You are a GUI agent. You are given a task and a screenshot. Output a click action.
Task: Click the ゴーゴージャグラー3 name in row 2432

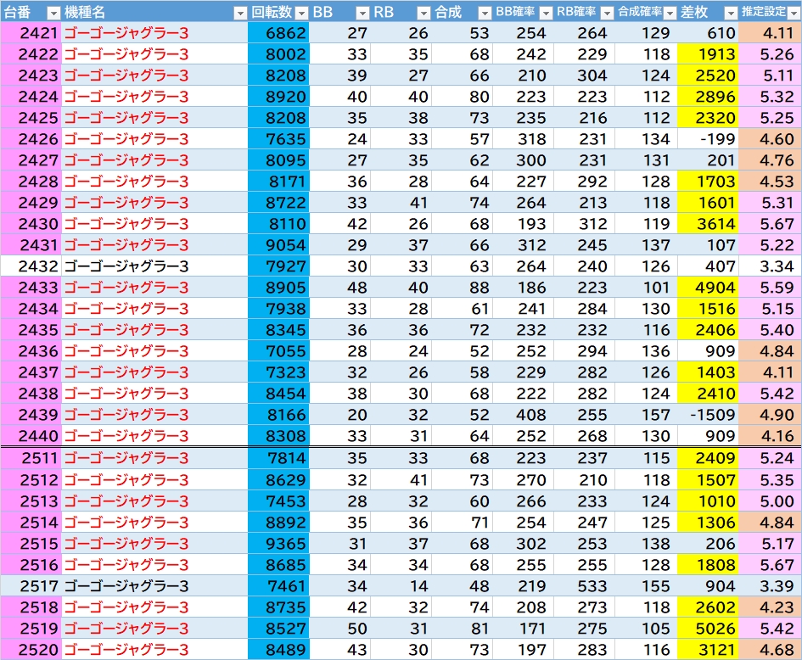pos(126,266)
